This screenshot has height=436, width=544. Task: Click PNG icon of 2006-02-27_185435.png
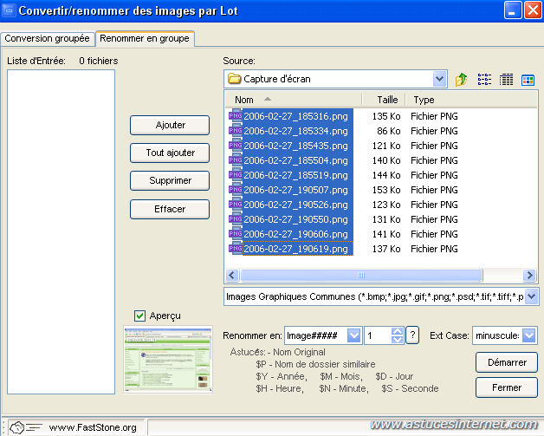pos(236,146)
